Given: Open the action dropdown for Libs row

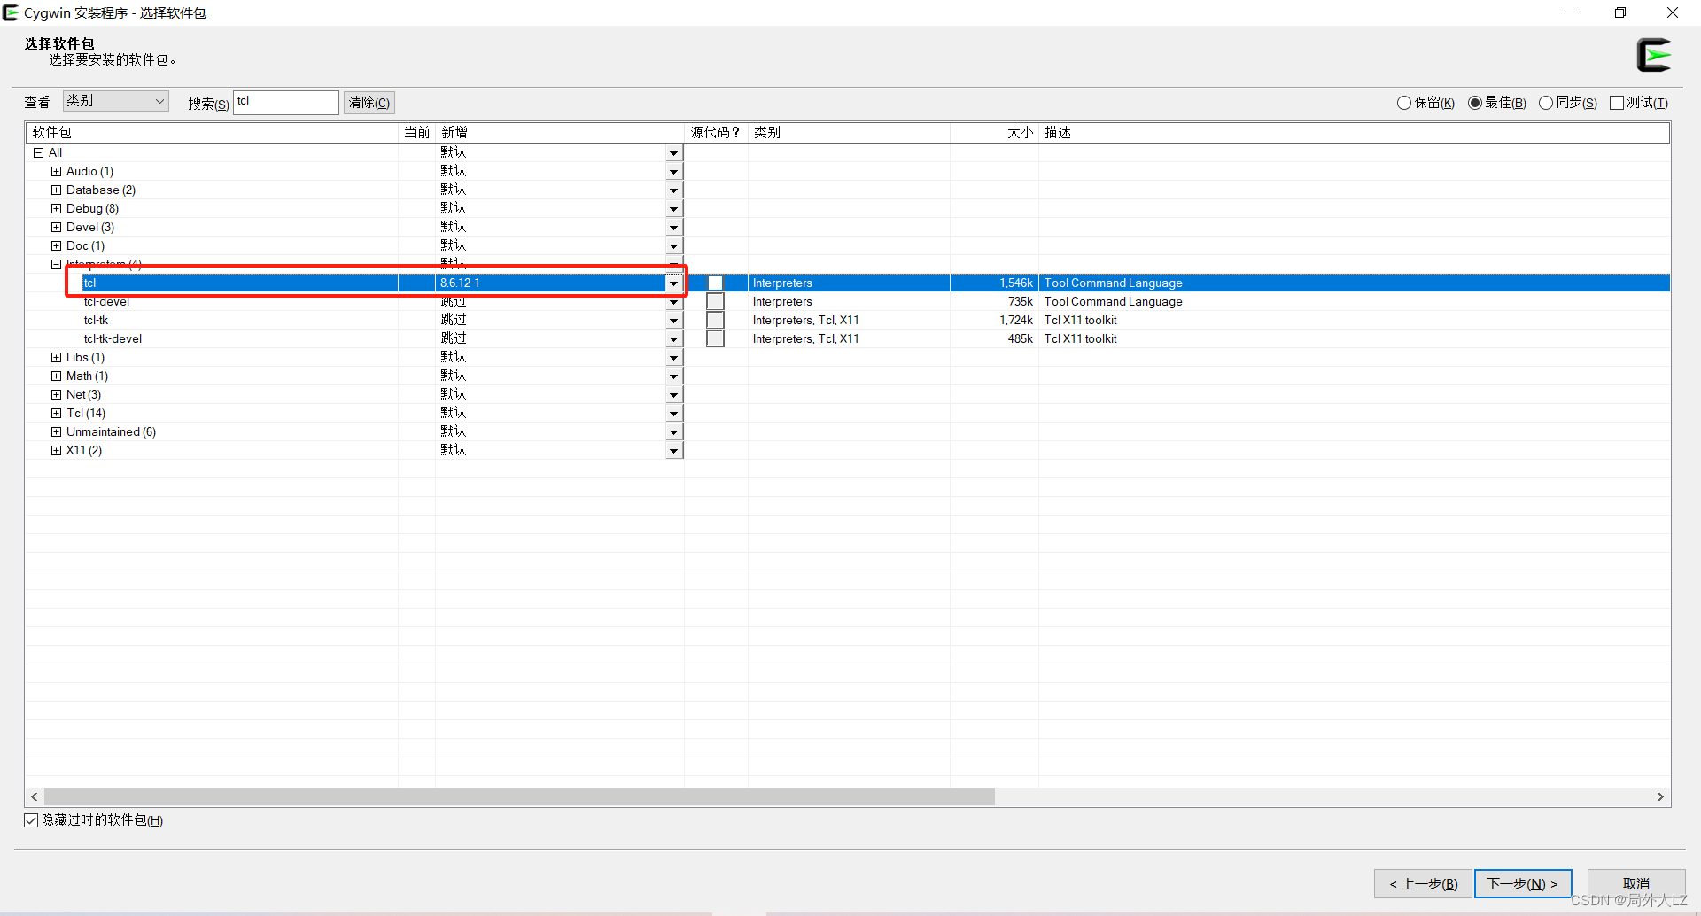Looking at the screenshot, I should [x=674, y=358].
